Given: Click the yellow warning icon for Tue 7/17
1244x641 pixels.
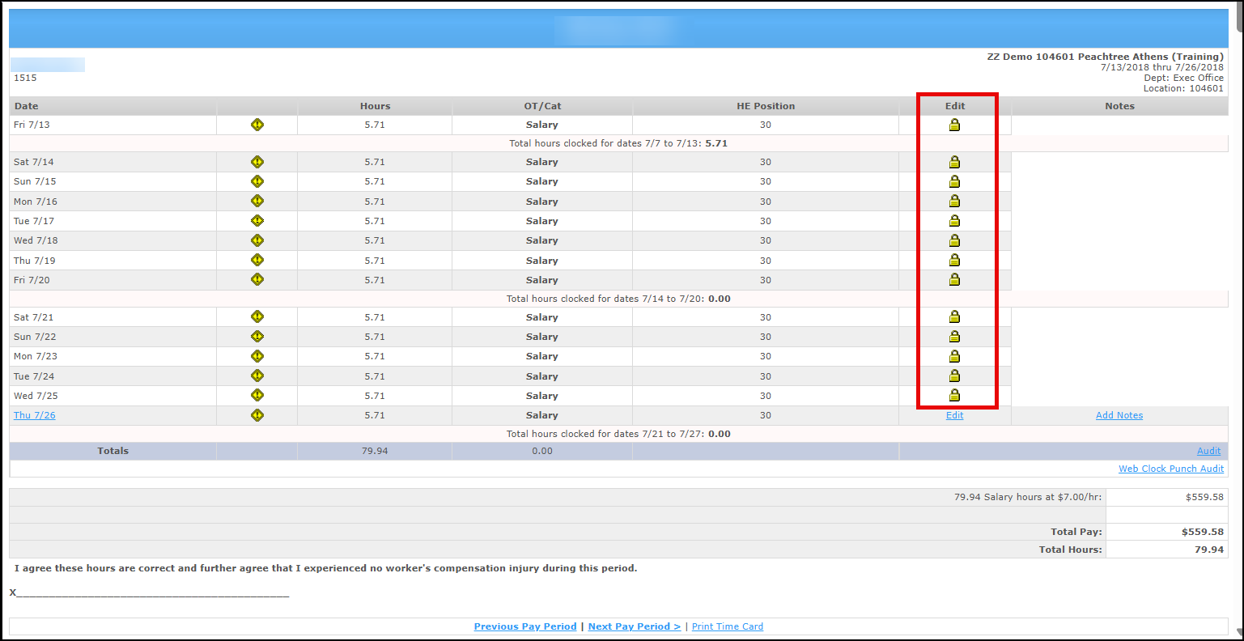Looking at the screenshot, I should point(257,220).
